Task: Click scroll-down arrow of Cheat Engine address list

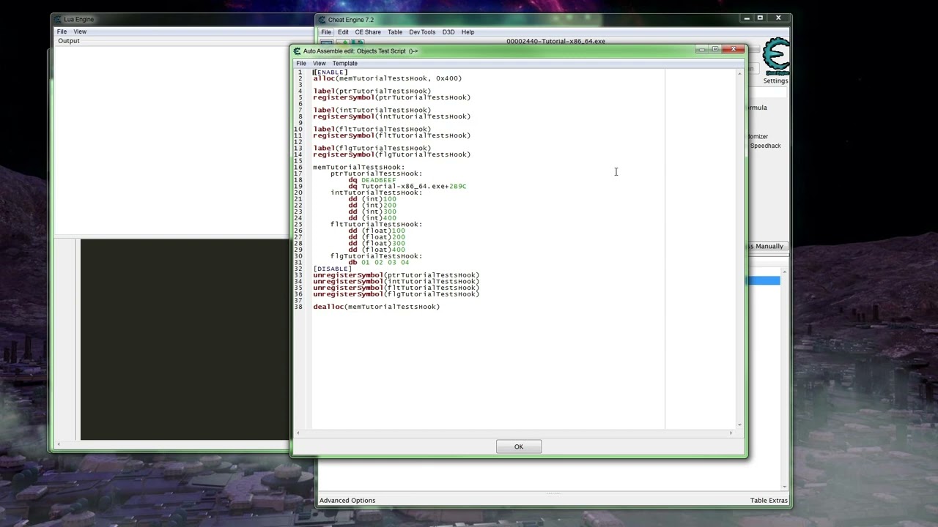Action: pyautogui.click(x=785, y=487)
